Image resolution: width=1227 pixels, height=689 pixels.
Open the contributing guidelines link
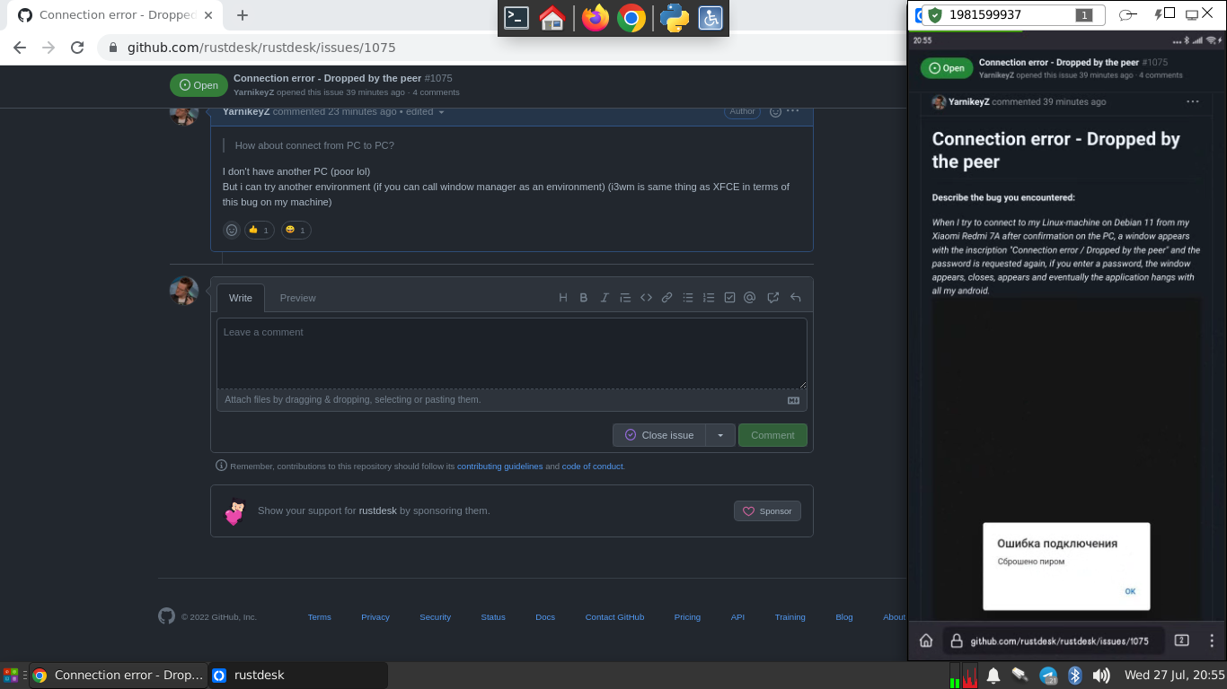499,466
